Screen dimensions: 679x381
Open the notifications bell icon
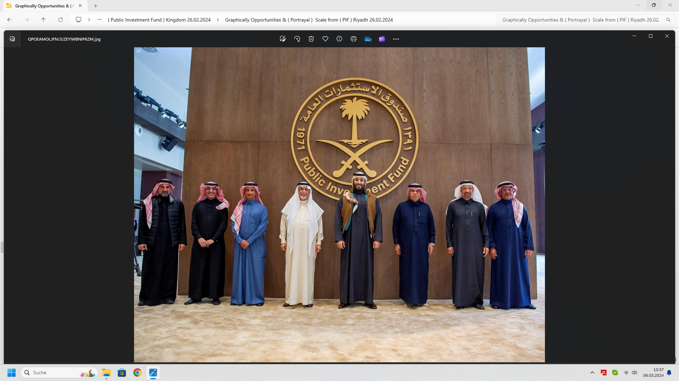click(669, 373)
